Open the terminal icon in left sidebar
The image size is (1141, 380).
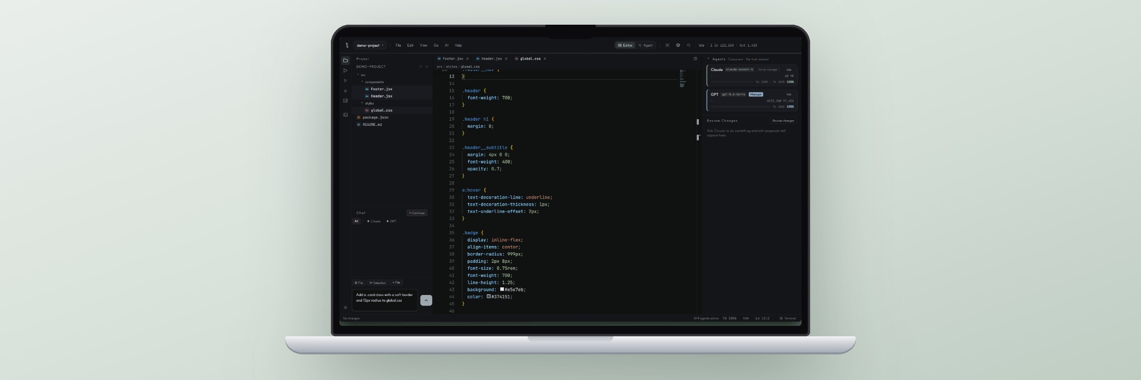tap(345, 114)
